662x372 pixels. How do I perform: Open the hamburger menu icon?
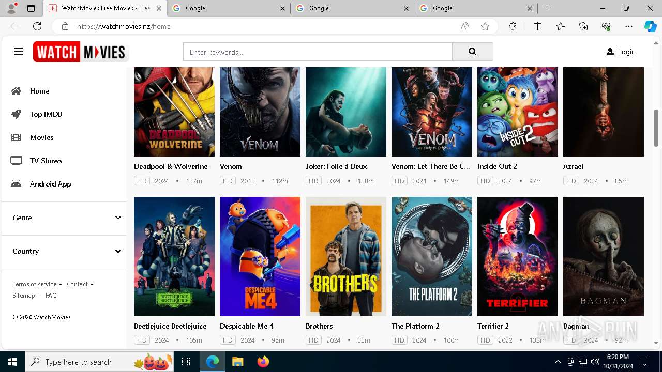[x=19, y=52]
